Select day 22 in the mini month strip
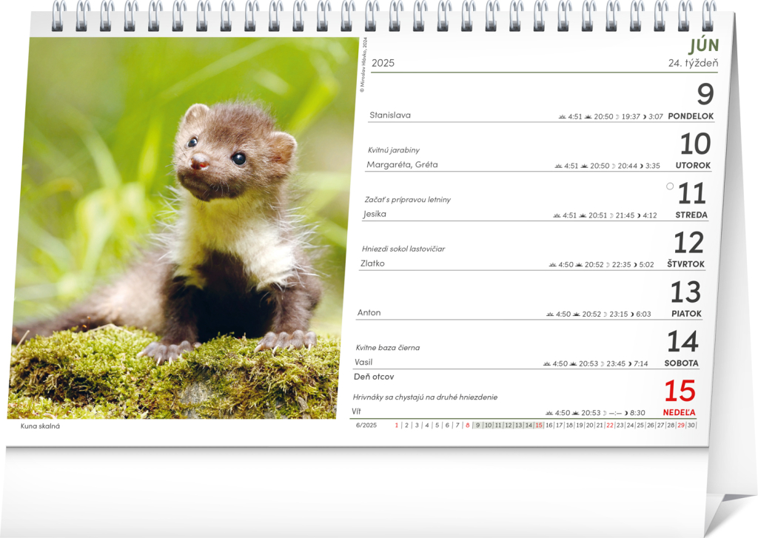This screenshot has height=538, width=758. pos(609,426)
